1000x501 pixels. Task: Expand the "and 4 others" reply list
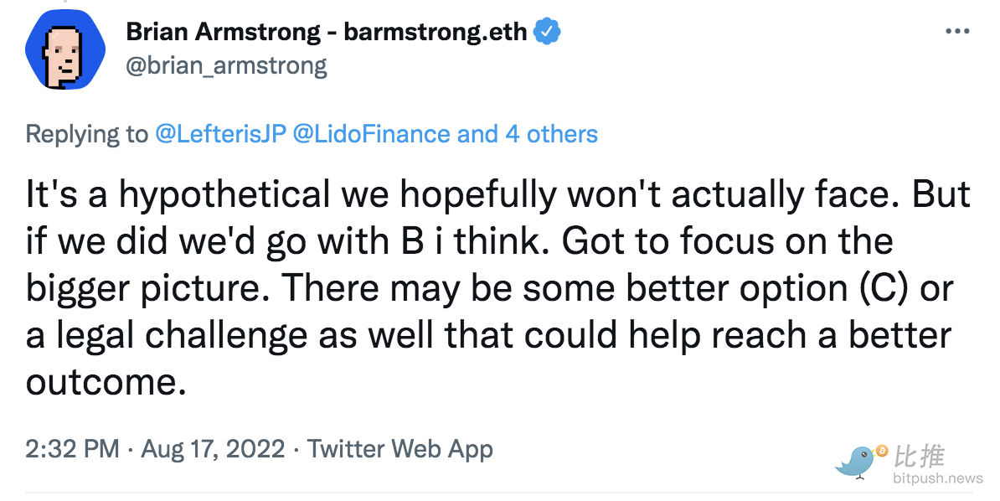(528, 134)
